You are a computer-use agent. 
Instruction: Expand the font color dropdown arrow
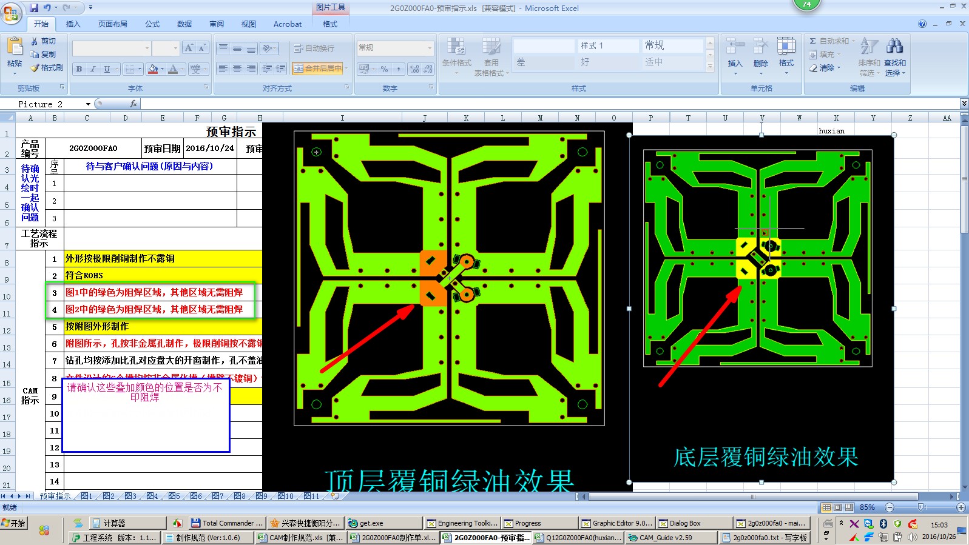(x=183, y=69)
